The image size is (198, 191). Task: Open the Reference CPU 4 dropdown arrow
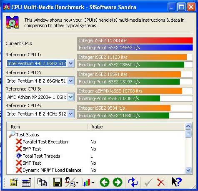(x=71, y=114)
